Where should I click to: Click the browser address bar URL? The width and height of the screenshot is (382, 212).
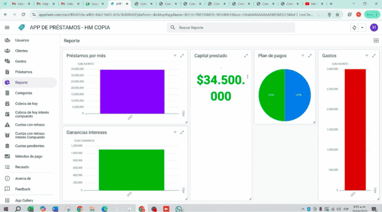[x=176, y=15]
